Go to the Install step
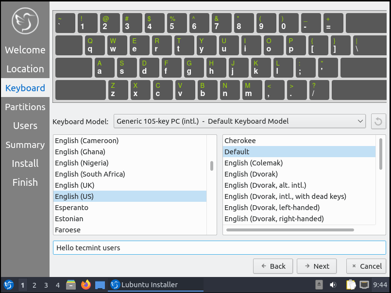 click(25, 163)
